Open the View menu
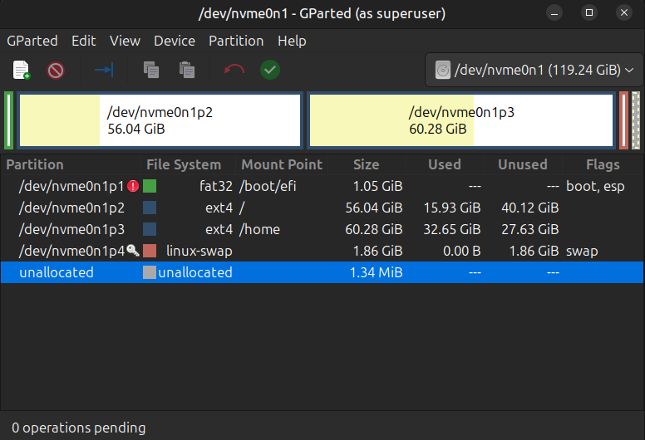Viewport: 645px width, 440px height. tap(125, 41)
